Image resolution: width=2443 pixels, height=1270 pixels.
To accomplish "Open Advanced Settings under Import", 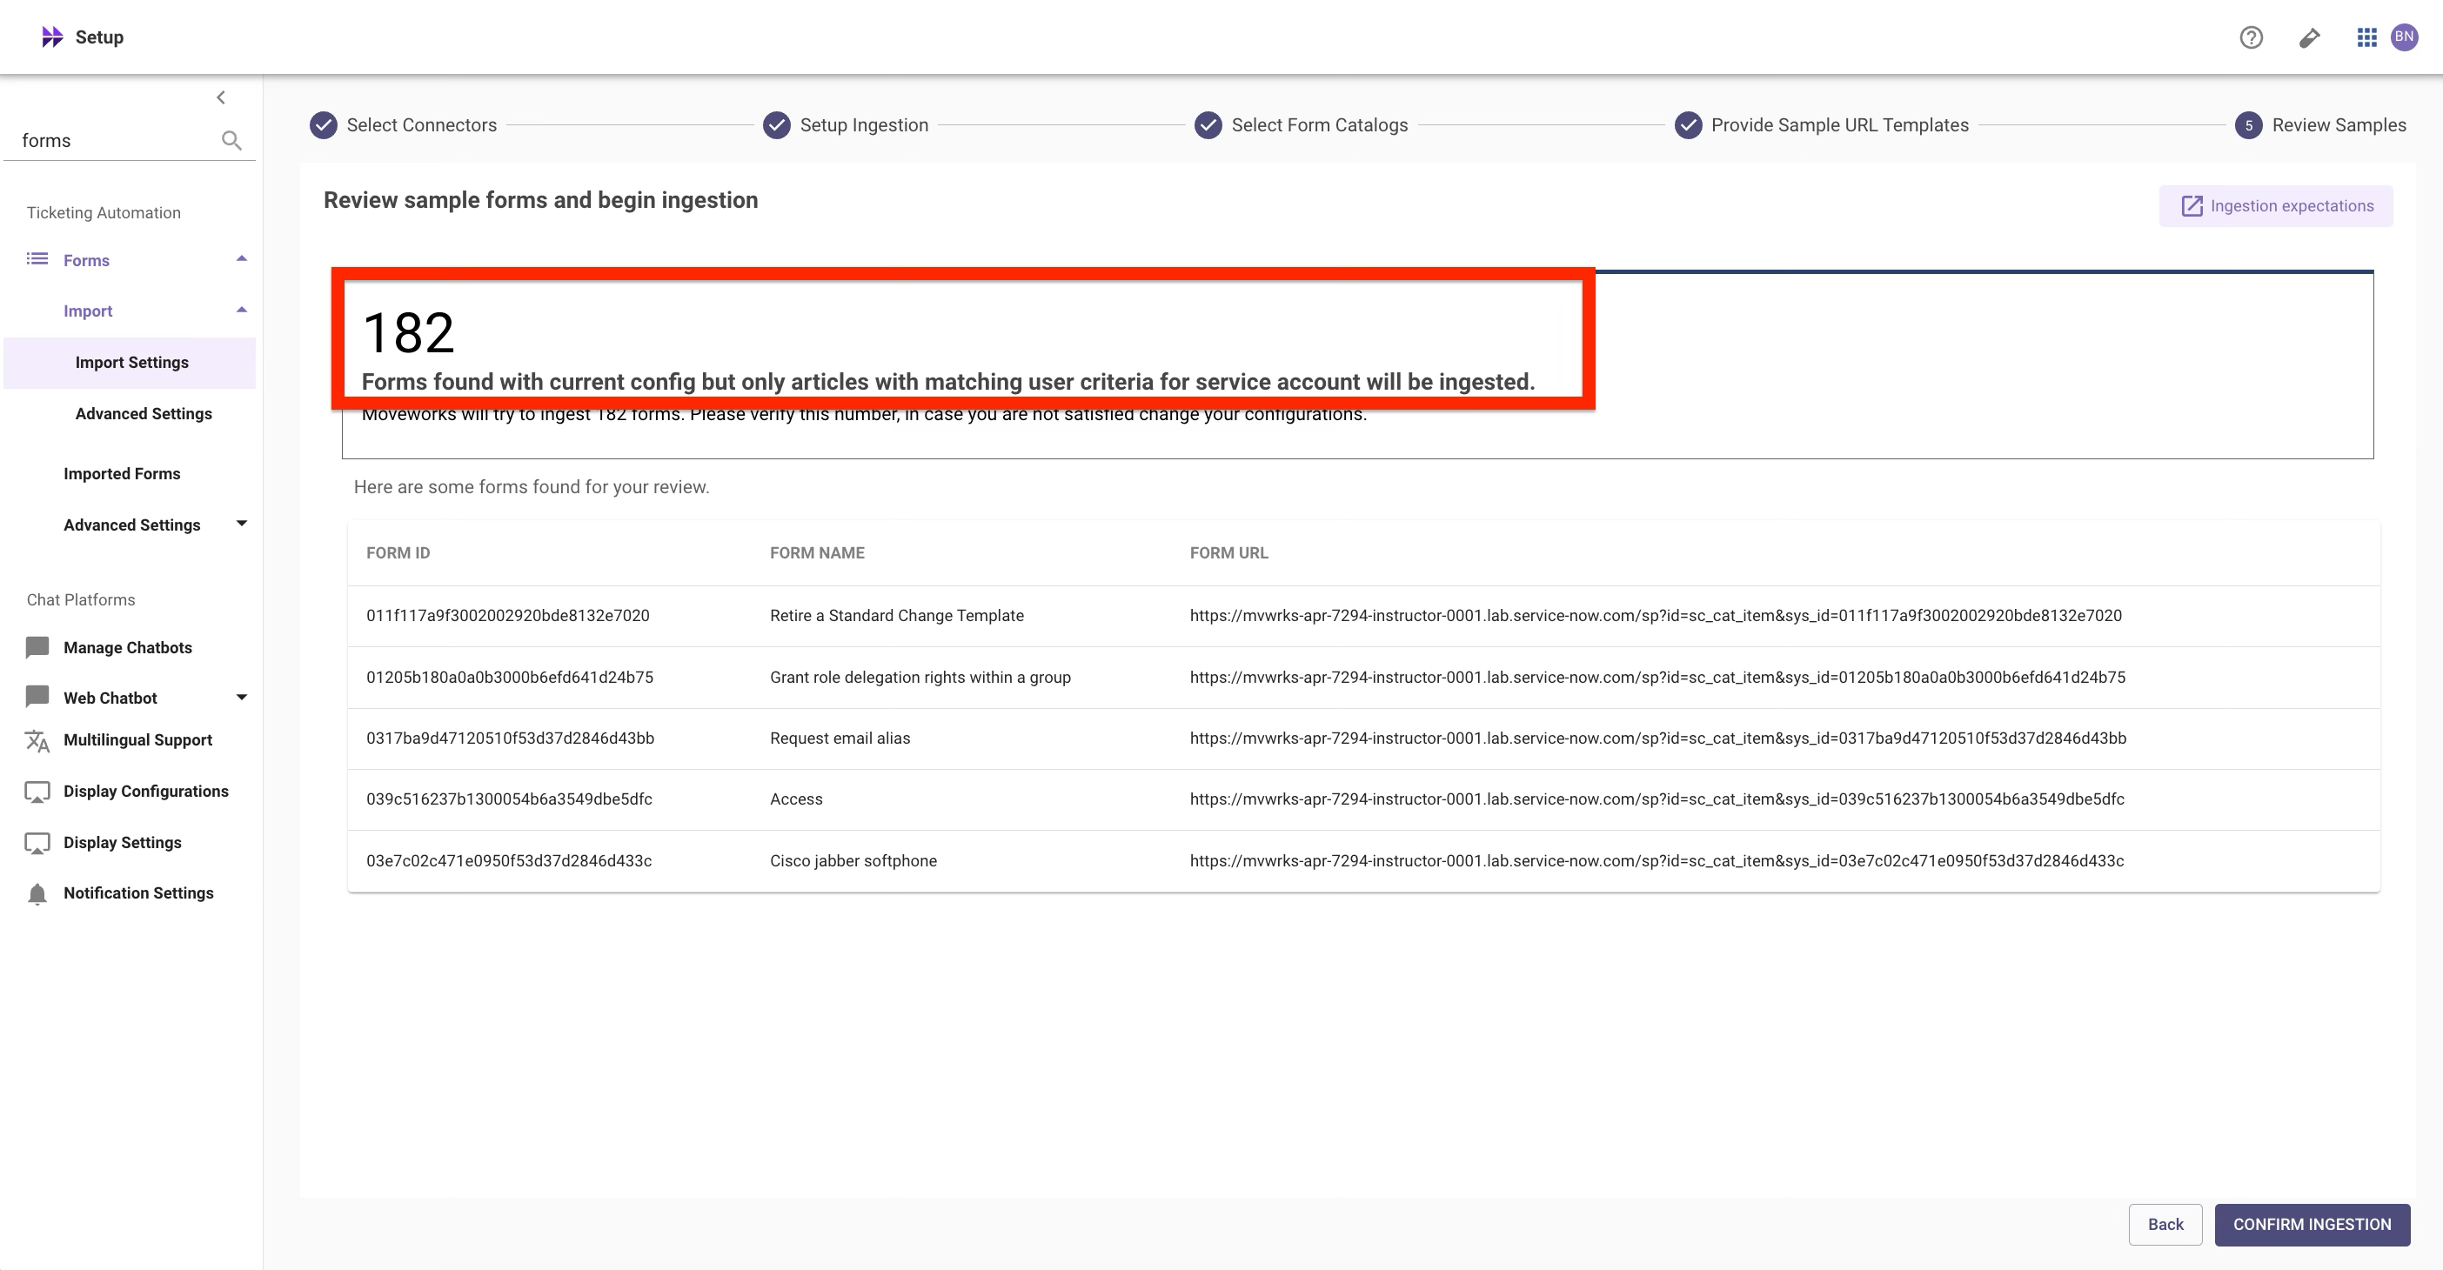I will 144,413.
